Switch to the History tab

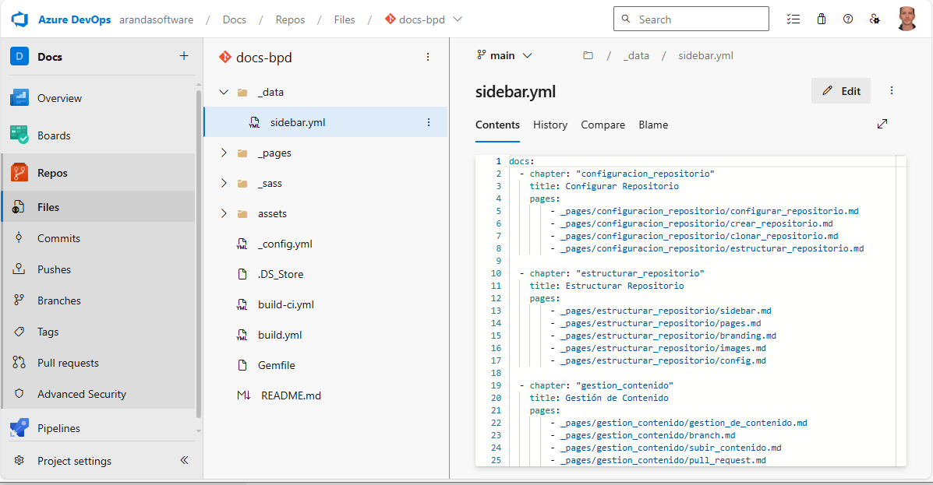pyautogui.click(x=550, y=125)
